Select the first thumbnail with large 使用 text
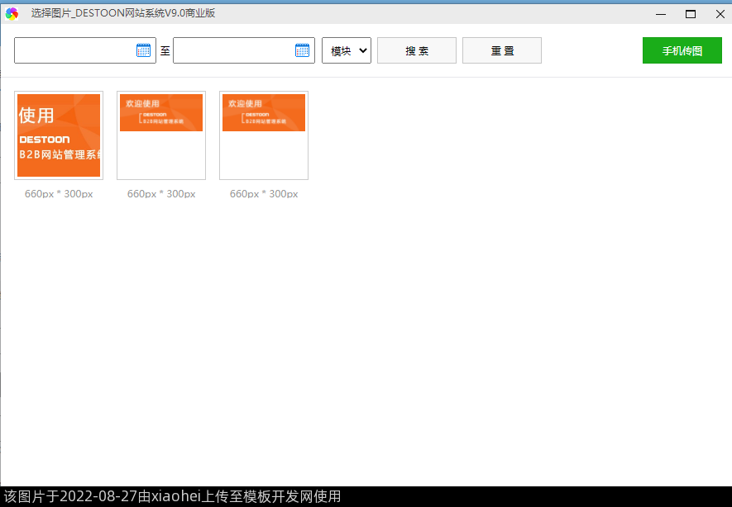Image resolution: width=732 pixels, height=507 pixels. coord(59,135)
